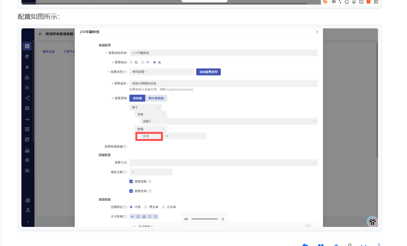Choose the 黑名单 range option
Screen dimensions: 407x246
pyautogui.click(x=146, y=207)
